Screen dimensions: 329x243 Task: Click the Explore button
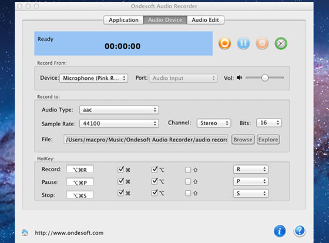[268, 140]
